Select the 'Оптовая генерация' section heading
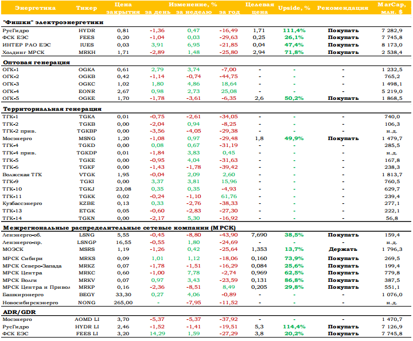413x341 pixels. pyautogui.click(x=36, y=63)
